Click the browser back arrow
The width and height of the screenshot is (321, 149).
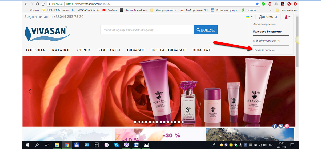point(26,4)
